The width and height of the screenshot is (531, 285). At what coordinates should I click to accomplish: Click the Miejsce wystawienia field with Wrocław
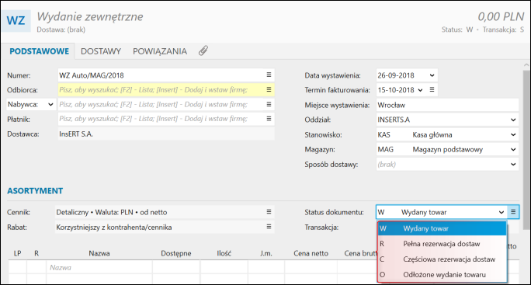[x=447, y=105]
